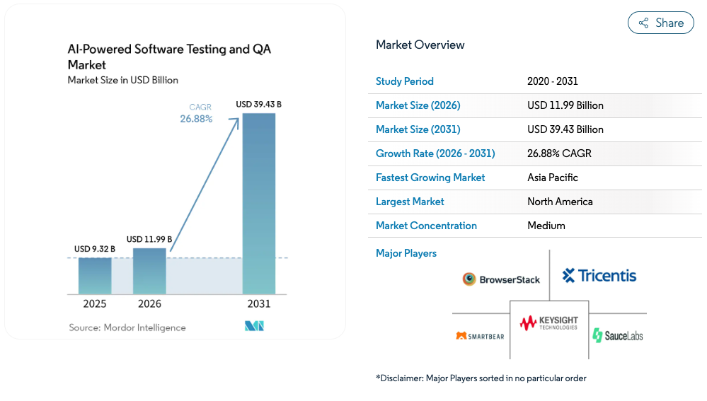Click the Mordor Intelligence logo in chart
The width and height of the screenshot is (707, 401).
pos(254,326)
